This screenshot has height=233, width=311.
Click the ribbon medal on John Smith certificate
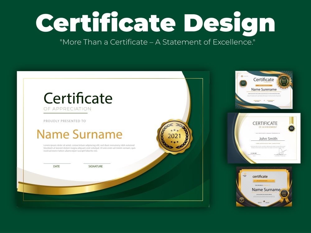tap(291, 125)
